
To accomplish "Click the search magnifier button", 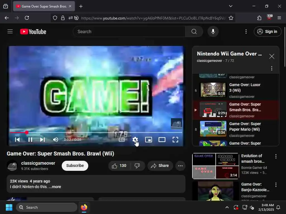I will pyautogui.click(x=194, y=31).
